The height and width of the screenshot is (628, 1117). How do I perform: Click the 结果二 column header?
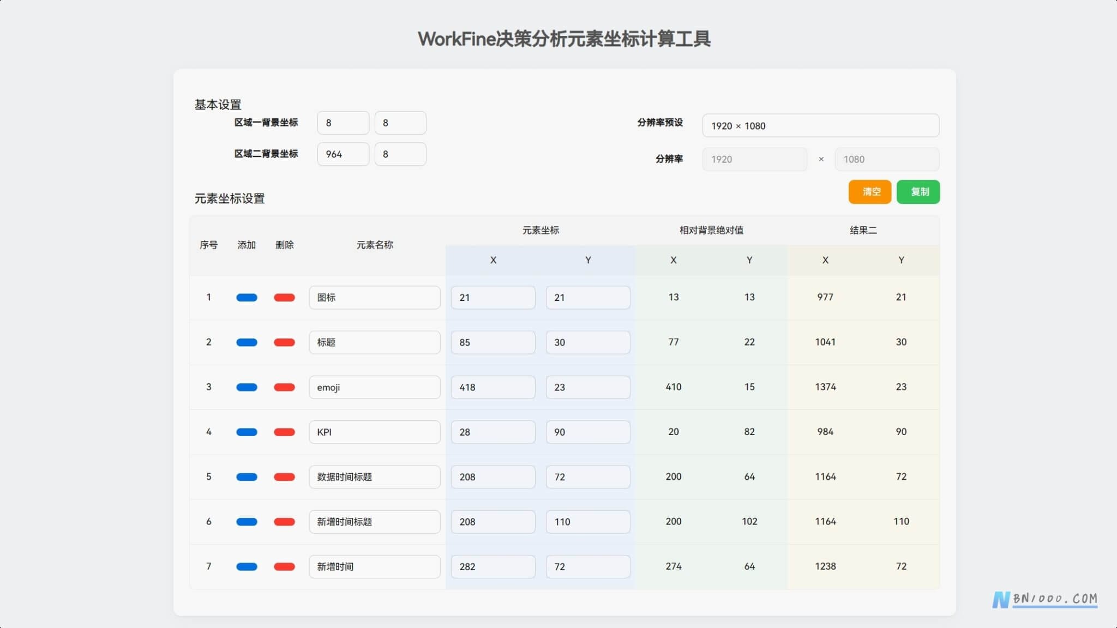tap(863, 230)
